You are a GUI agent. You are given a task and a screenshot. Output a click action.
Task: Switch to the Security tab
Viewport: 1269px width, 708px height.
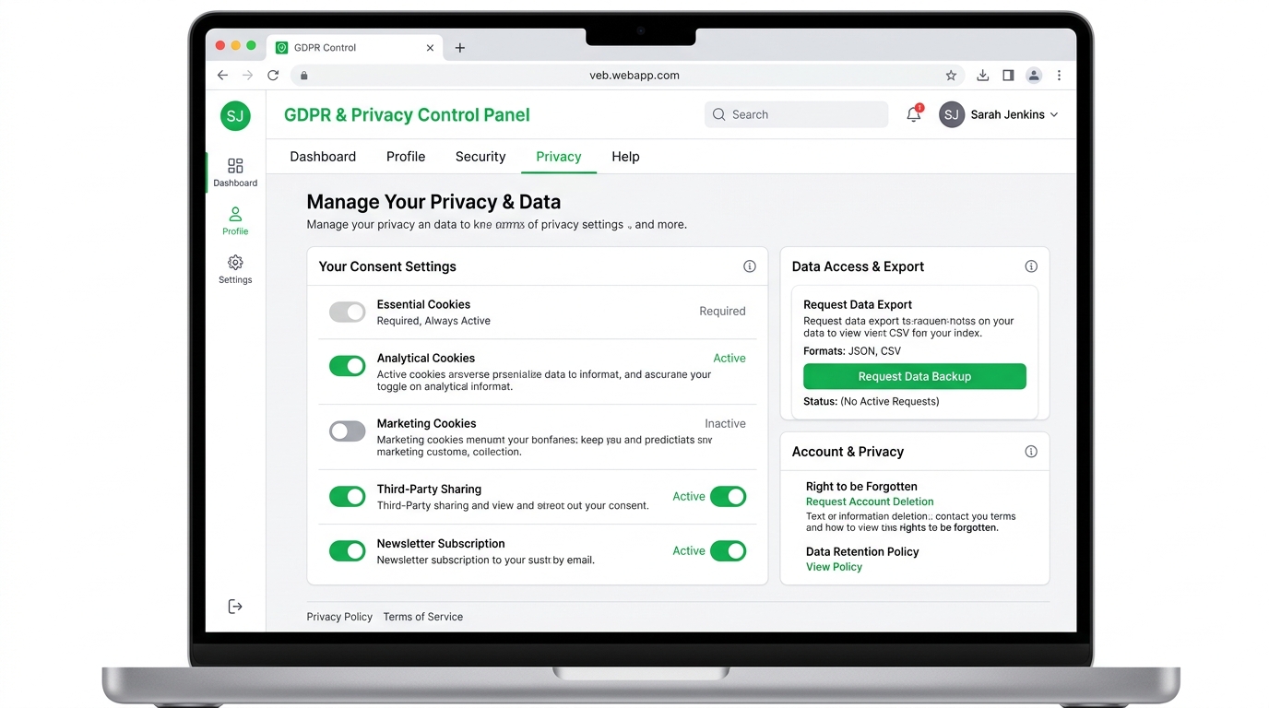coord(480,157)
